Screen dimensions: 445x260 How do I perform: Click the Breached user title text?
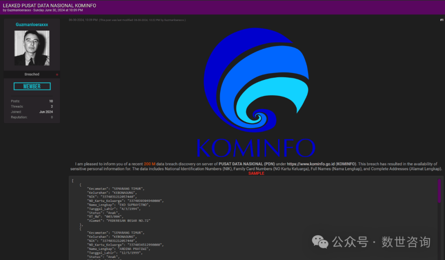coord(32,74)
